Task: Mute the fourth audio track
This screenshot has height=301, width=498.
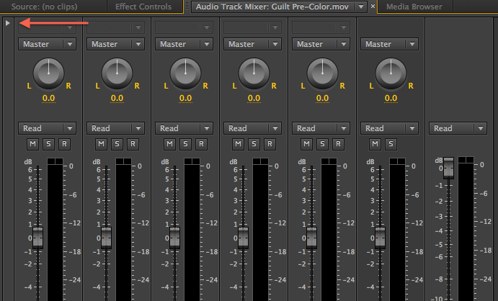Action: point(235,144)
